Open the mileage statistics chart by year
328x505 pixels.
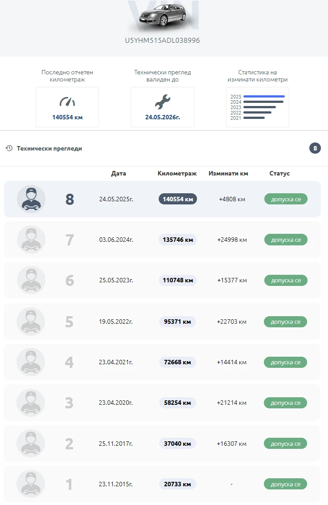pyautogui.click(x=257, y=107)
